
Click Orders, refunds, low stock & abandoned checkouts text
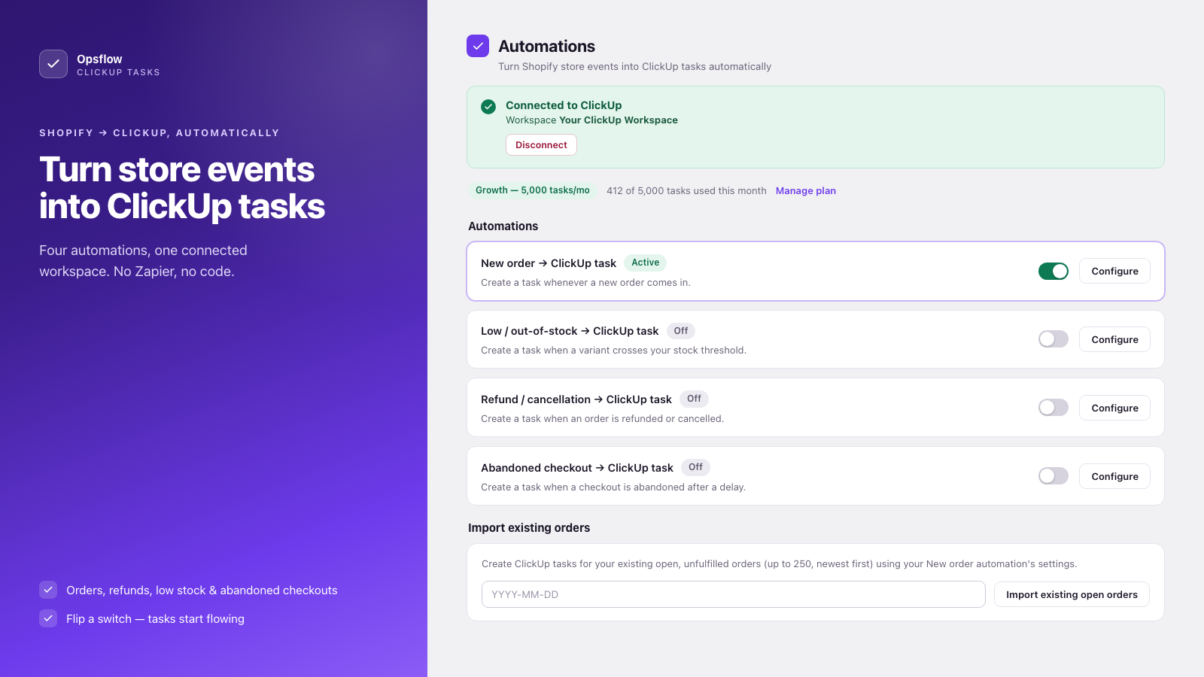pyautogui.click(x=202, y=590)
